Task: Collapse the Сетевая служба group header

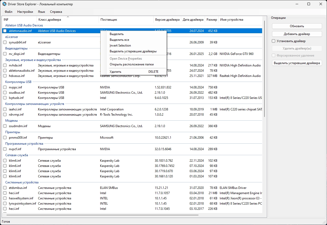Action: pos(16,155)
